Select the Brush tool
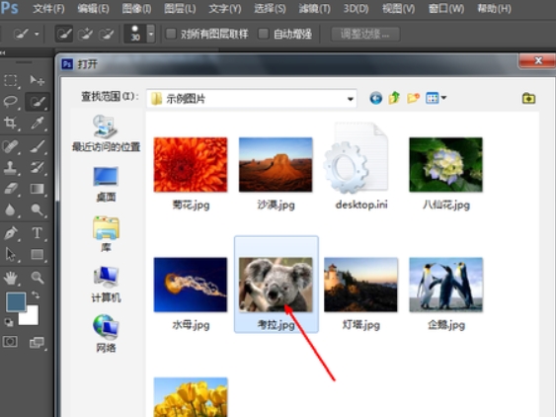Screen dimensions: 556x417 click(x=37, y=146)
